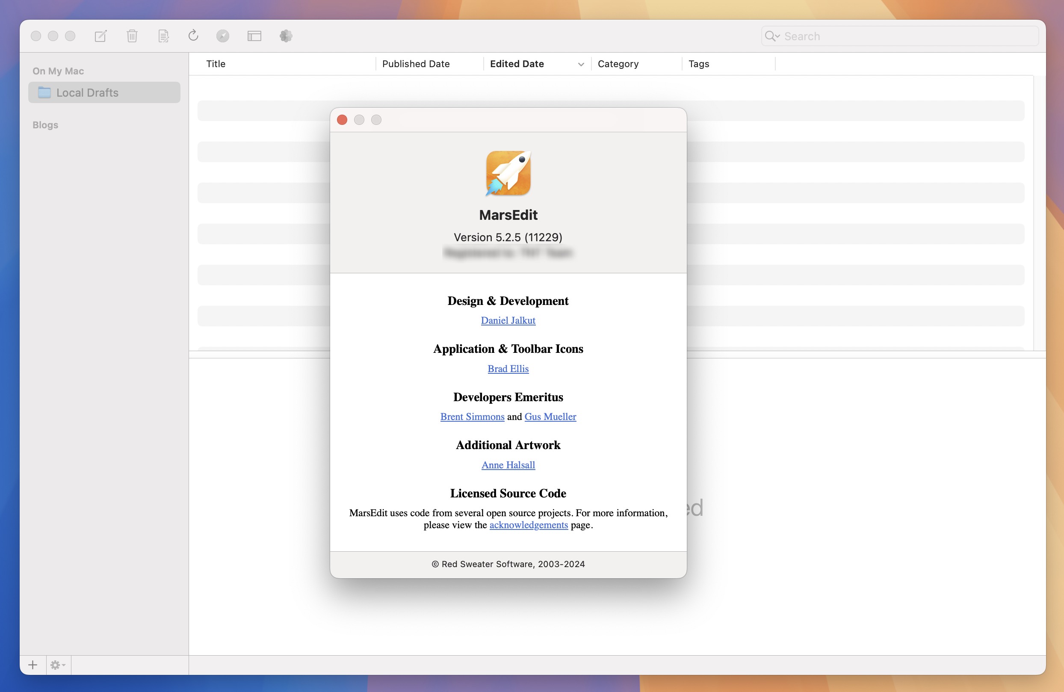Click the Developers Emeritus heading

click(508, 397)
